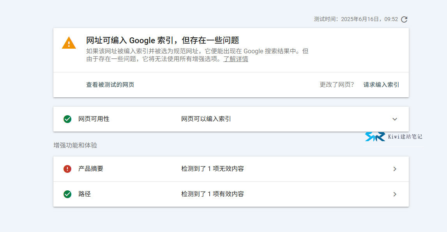Click 检测到了 1 项有效内容 text

[212, 194]
